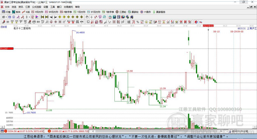The width and height of the screenshot is (257, 139).
Task: Click the horizontal scrollbar right arrow
Action: [221, 131]
